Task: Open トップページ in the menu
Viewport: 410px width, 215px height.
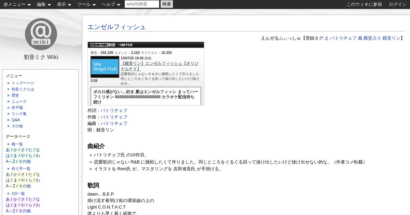Action: tap(23, 83)
